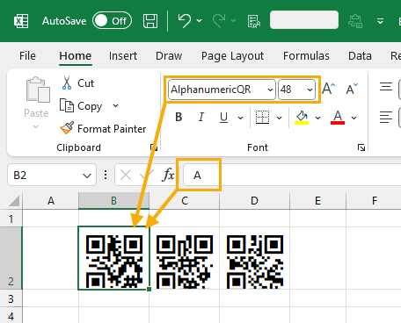Open Clipboard pane dialog launcher
401x323 pixels.
tap(154, 147)
